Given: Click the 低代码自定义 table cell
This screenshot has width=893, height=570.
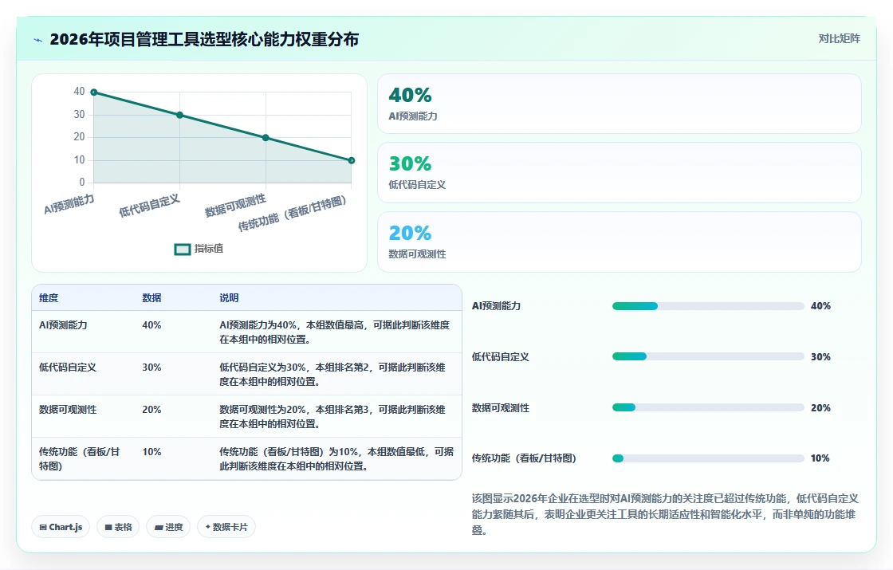Looking at the screenshot, I should coord(67,368).
